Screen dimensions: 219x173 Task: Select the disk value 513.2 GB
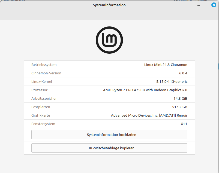(180, 107)
